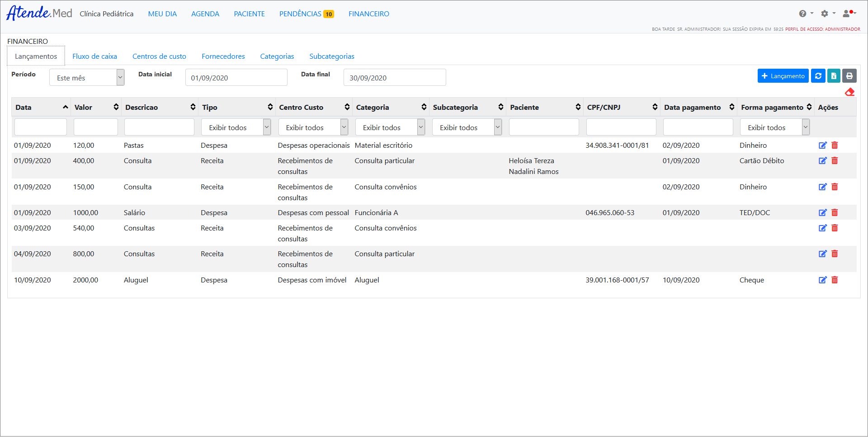Focus the Descricao filter text box
Image resolution: width=868 pixels, height=437 pixels.
[x=159, y=127]
